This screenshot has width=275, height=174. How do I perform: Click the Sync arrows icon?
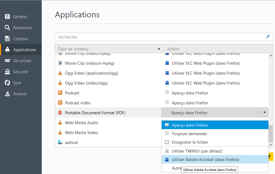8,83
